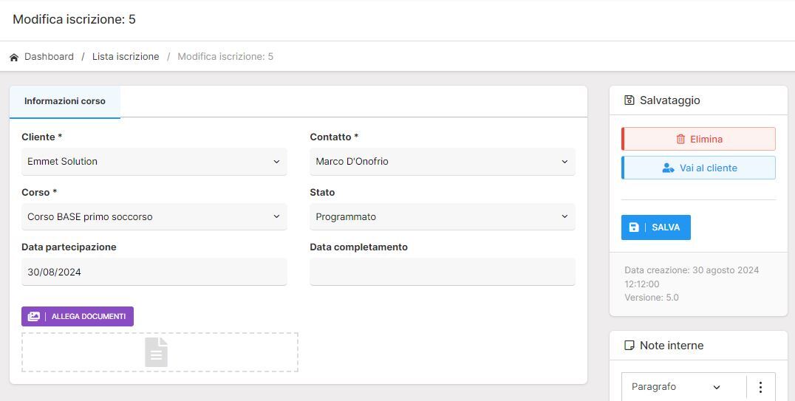
Task: Select the Informazioni corso tab
Action: tap(65, 101)
